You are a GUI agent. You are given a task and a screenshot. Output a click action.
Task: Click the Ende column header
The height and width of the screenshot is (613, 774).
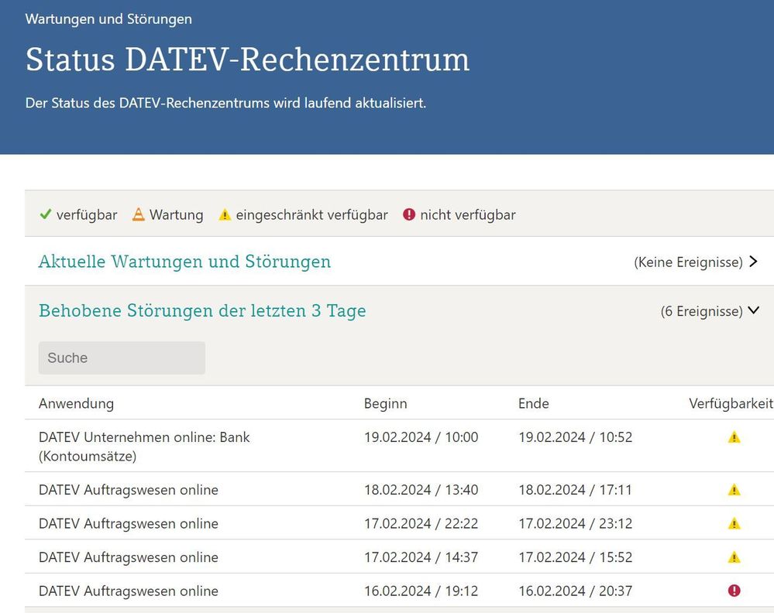(534, 403)
